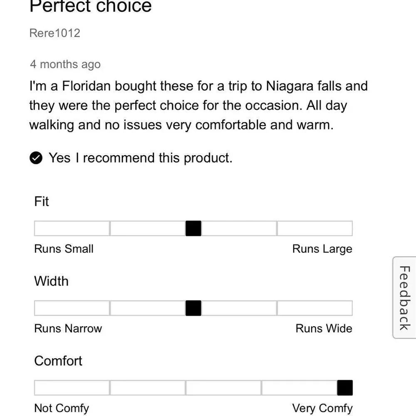This screenshot has width=416, height=416.
Task: Click the first Comfort segment near Not Comfy
Action: (72, 388)
